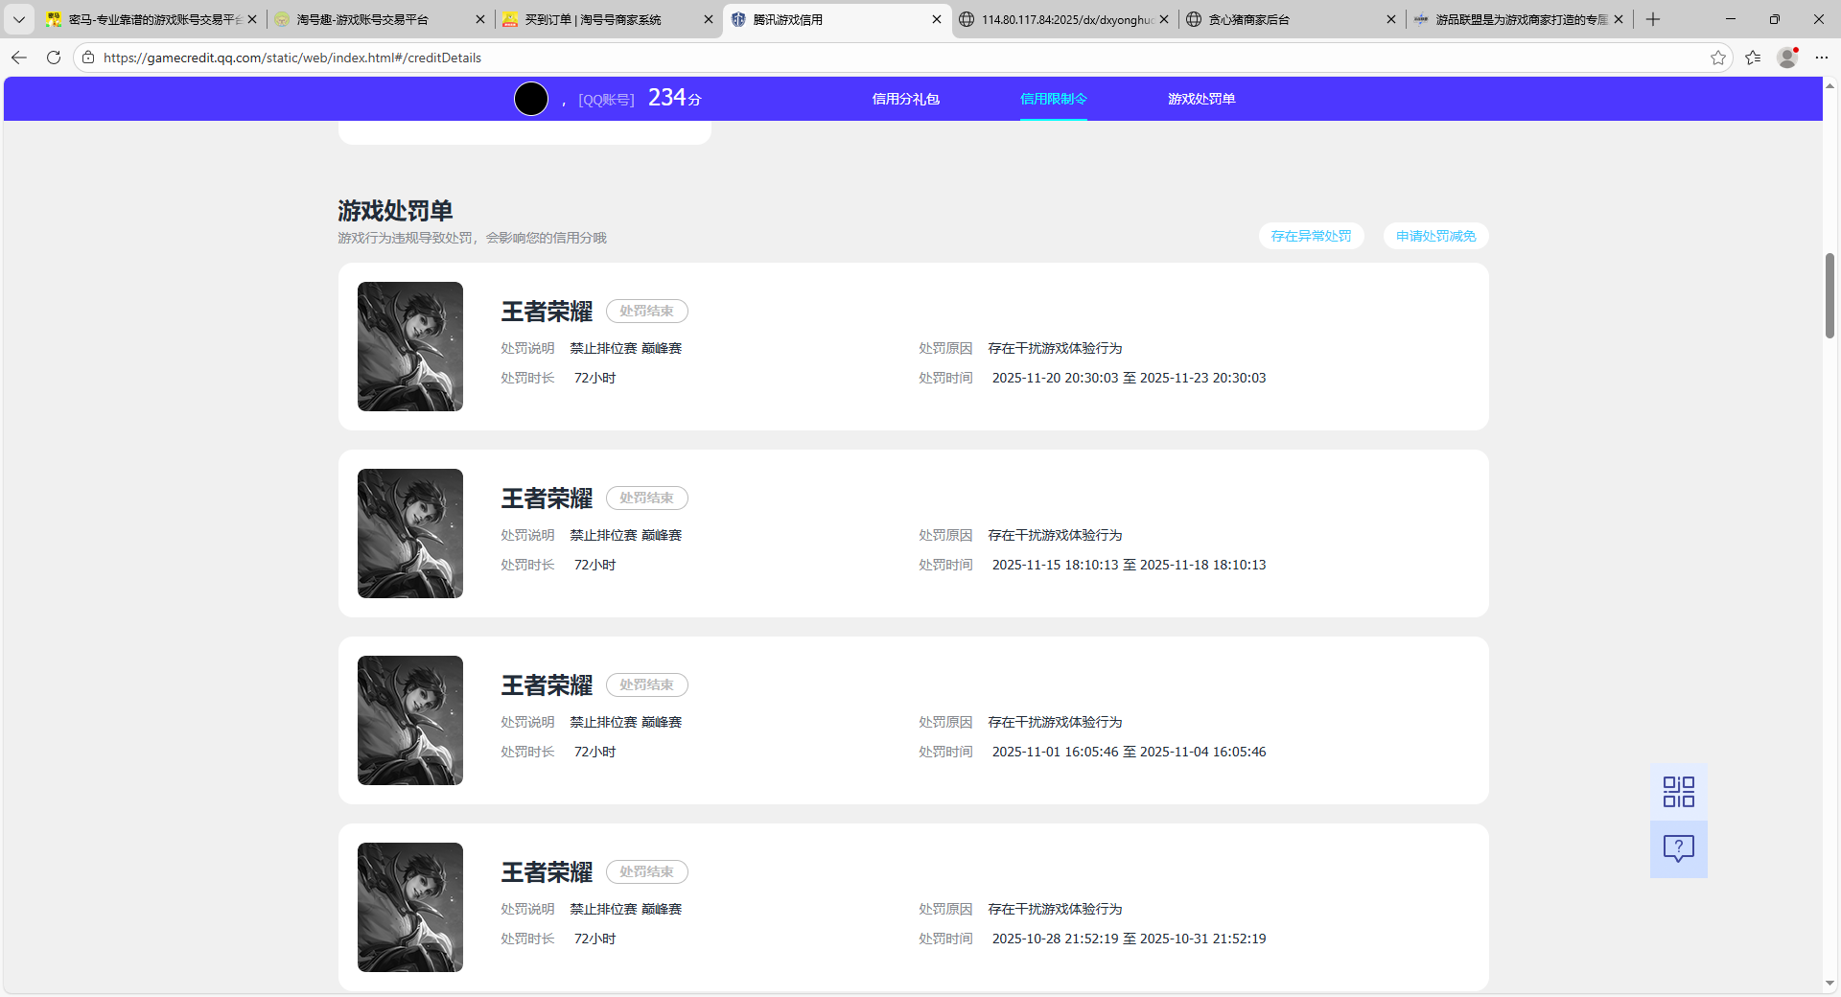Click the 存在异常处罚 button
This screenshot has height=997, width=1841.
(x=1311, y=236)
